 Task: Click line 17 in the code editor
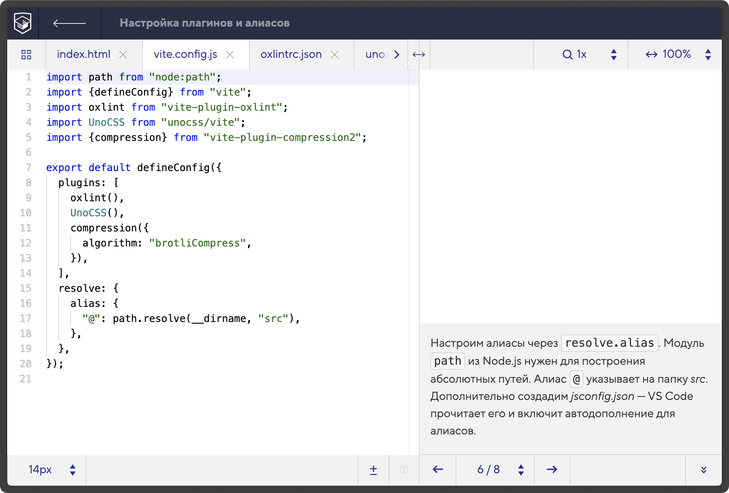coord(191,319)
